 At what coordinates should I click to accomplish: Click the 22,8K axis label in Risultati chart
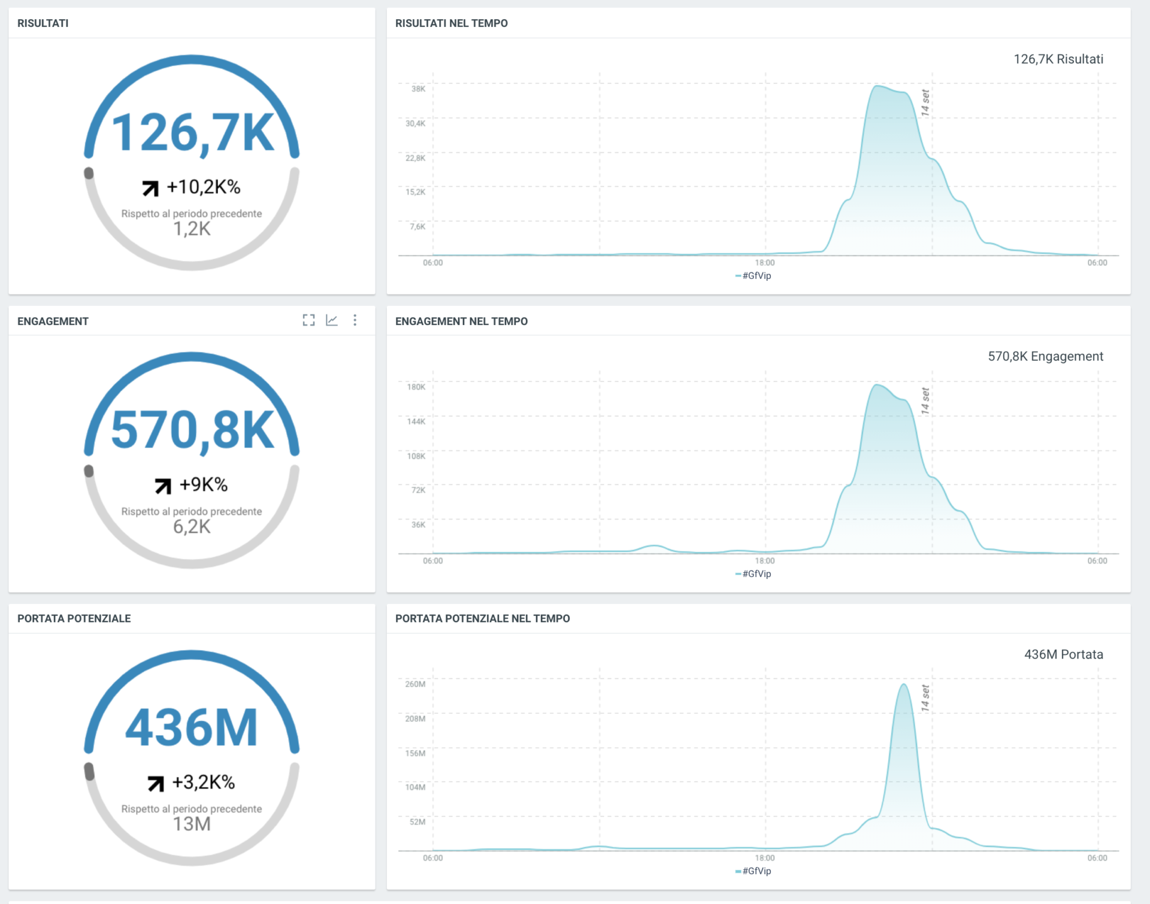[x=415, y=158]
